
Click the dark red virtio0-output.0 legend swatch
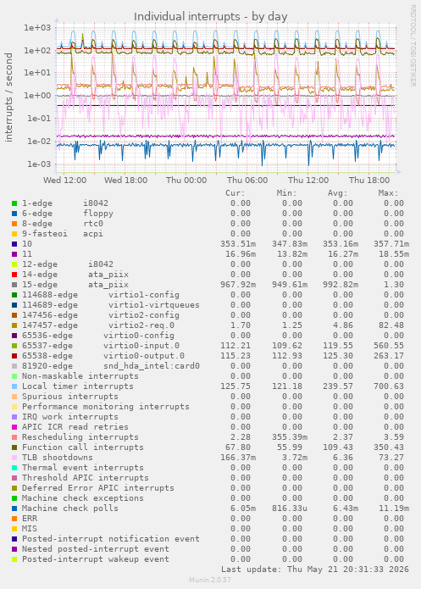(x=14, y=356)
